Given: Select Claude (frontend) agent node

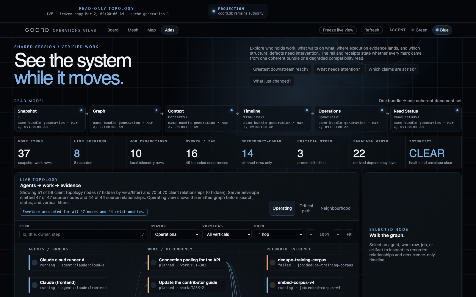Looking at the screenshot, I should tap(68, 285).
